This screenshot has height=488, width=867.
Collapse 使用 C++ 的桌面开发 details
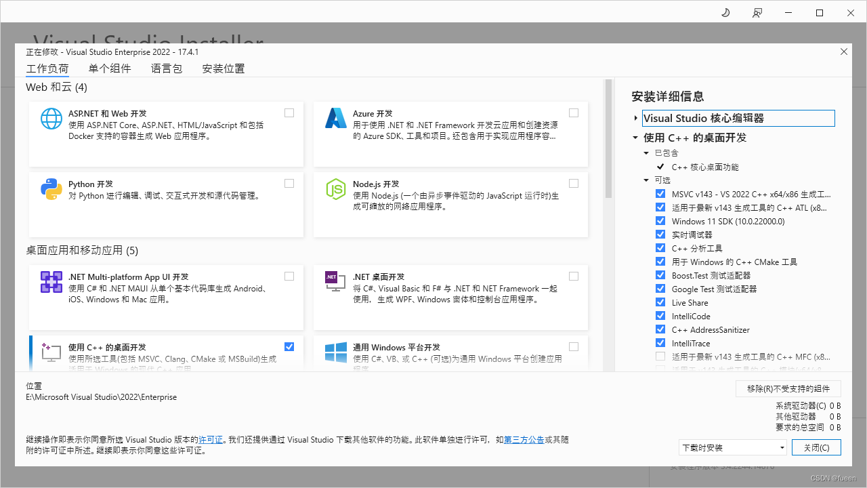(x=635, y=138)
